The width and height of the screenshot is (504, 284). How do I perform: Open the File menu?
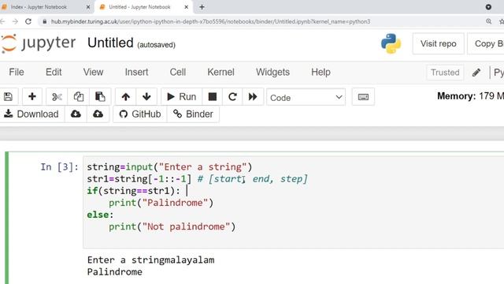(17, 72)
